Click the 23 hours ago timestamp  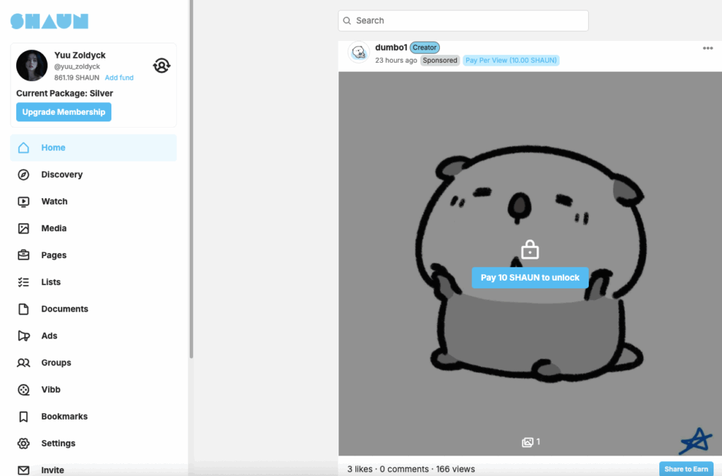[396, 61]
